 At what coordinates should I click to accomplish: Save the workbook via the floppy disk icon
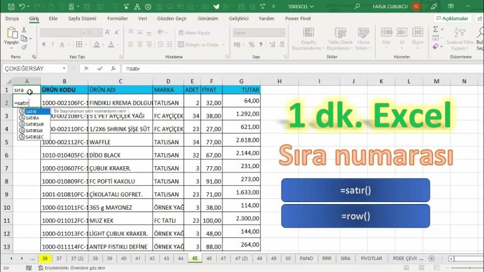tap(11, 6)
